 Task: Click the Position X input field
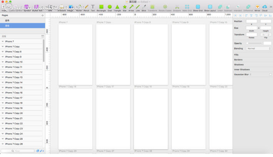251,21
